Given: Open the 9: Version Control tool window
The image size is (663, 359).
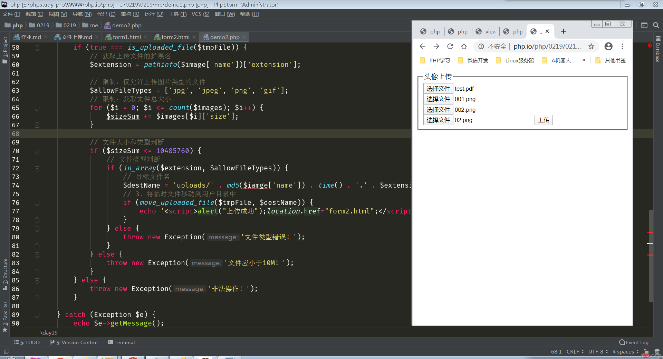Looking at the screenshot, I should coord(74,342).
